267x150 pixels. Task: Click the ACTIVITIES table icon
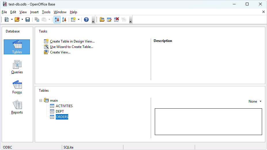pos(52,106)
